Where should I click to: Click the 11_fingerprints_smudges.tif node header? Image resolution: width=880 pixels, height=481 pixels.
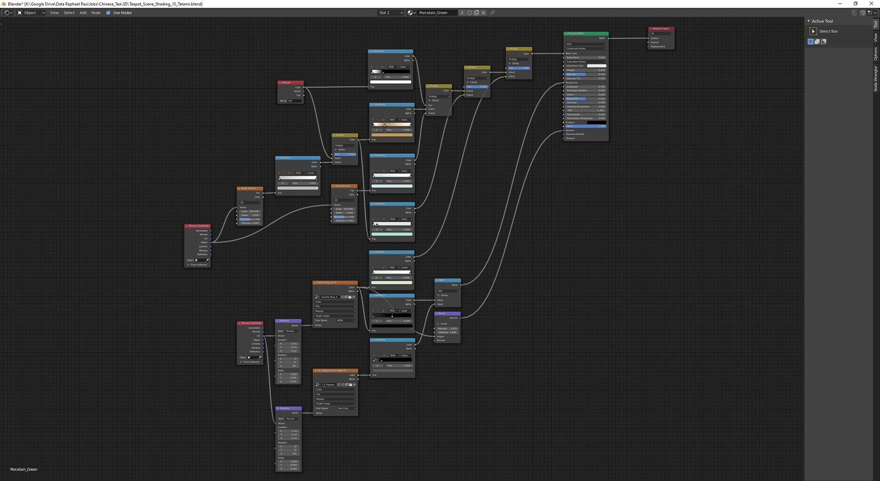click(x=335, y=370)
